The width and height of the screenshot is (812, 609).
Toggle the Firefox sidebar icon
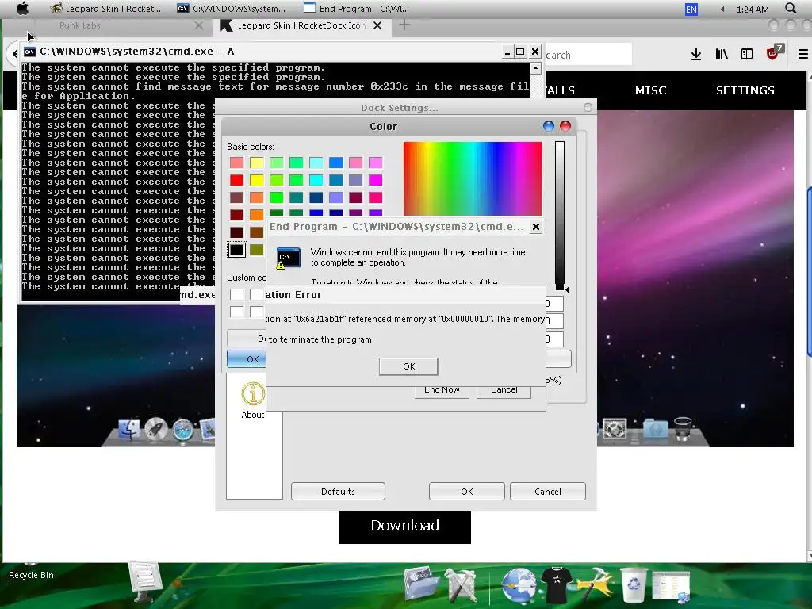pyautogui.click(x=747, y=54)
